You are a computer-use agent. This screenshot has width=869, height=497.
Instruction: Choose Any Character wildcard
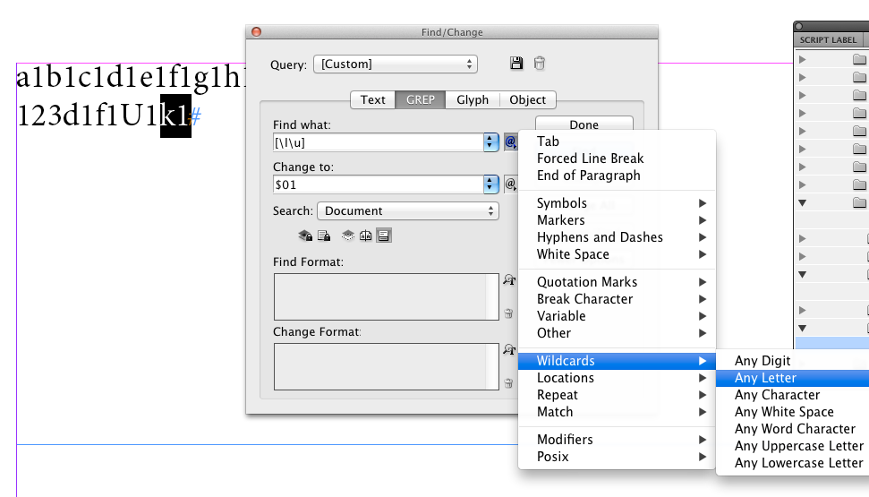pos(793,395)
